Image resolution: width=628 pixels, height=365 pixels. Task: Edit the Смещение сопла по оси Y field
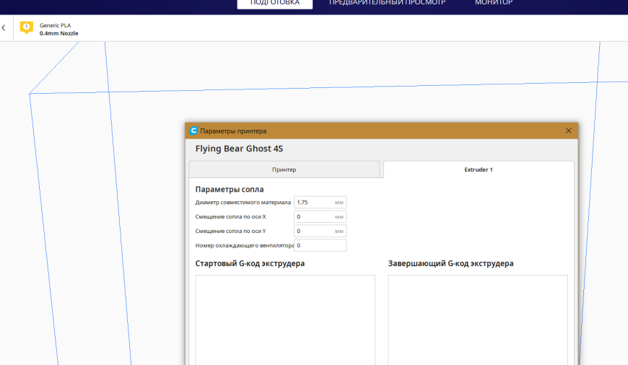point(320,232)
